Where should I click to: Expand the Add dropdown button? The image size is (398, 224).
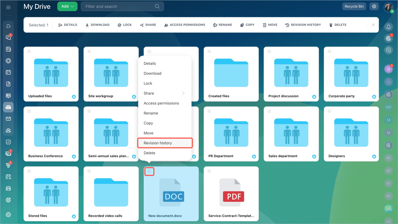tap(67, 7)
